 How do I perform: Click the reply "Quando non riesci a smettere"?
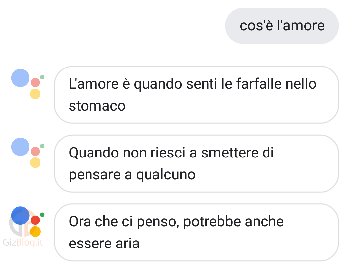[x=197, y=163]
